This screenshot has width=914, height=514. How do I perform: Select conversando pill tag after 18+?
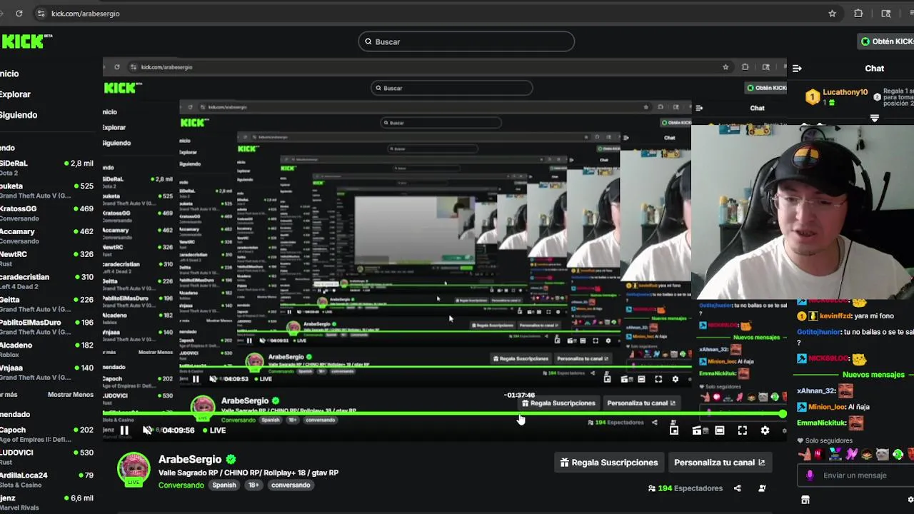(291, 485)
